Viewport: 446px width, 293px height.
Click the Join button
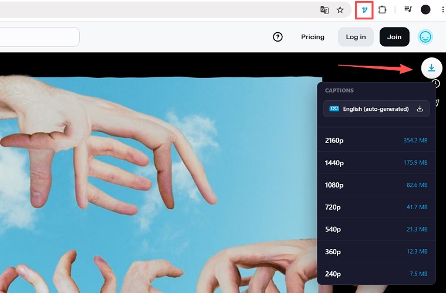click(394, 37)
